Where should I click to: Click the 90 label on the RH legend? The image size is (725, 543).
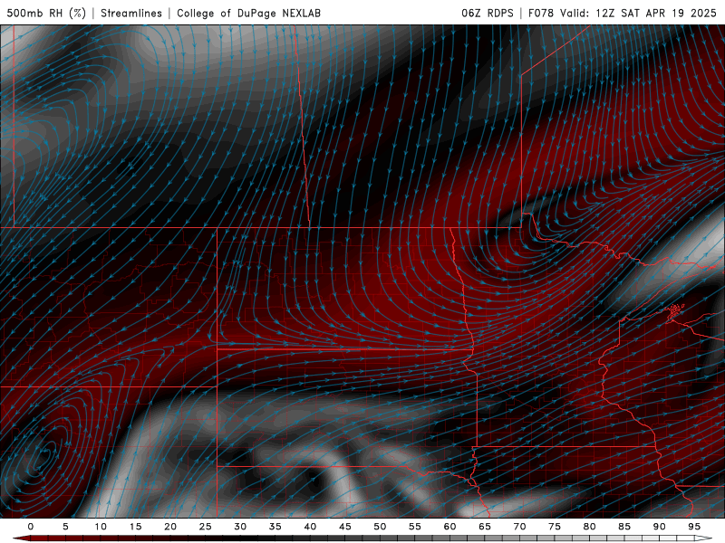pyautogui.click(x=659, y=527)
